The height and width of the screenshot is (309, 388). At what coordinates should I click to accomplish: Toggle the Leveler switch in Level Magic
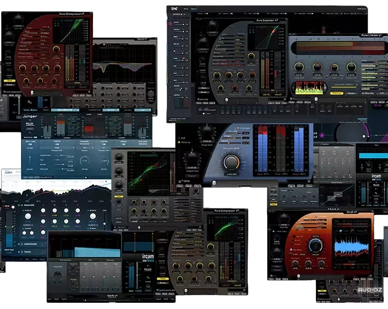[x=57, y=145]
